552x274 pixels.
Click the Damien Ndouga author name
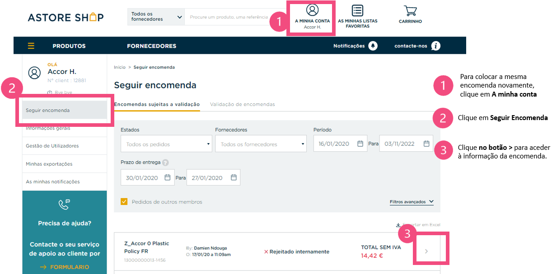pos(211,248)
